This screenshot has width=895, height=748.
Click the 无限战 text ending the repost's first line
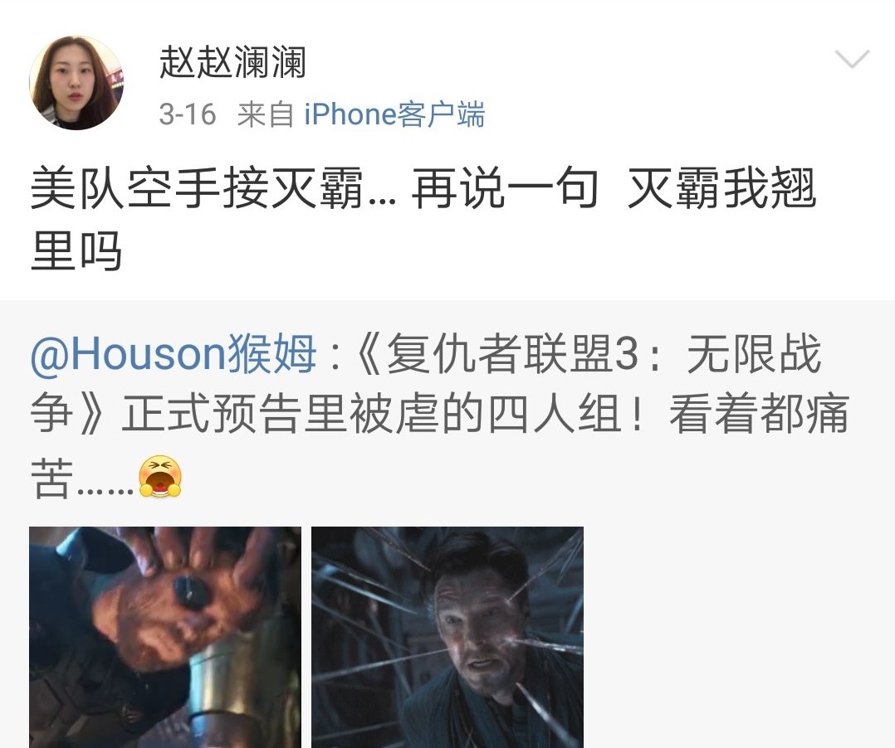[754, 354]
